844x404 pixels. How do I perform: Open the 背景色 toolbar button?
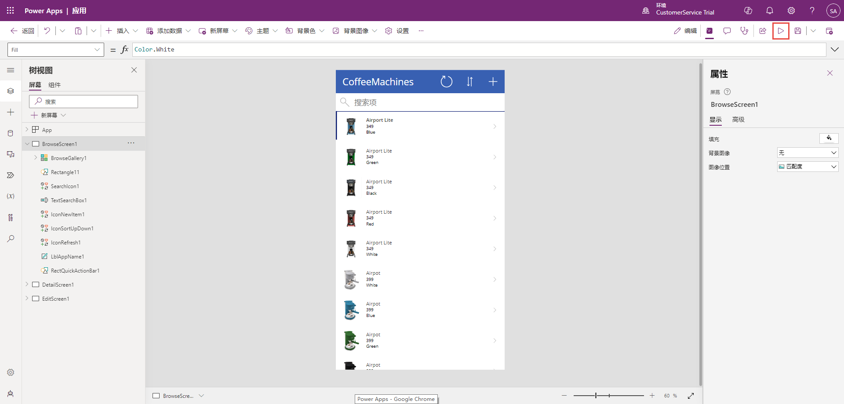[x=305, y=31]
